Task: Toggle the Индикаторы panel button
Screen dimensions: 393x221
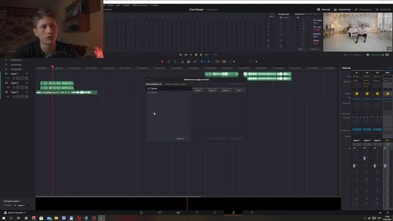Action: coord(343,10)
